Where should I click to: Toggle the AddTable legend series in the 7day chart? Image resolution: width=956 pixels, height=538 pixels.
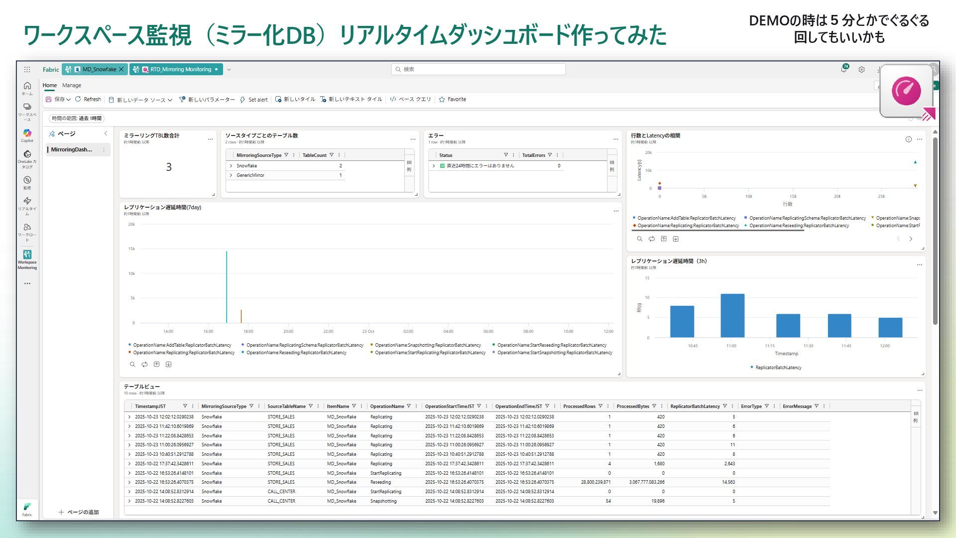pos(182,345)
